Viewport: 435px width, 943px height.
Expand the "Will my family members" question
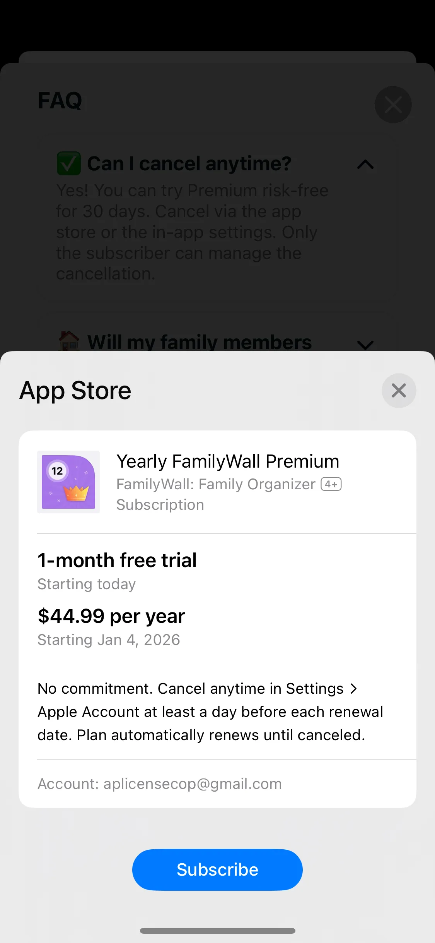point(365,343)
